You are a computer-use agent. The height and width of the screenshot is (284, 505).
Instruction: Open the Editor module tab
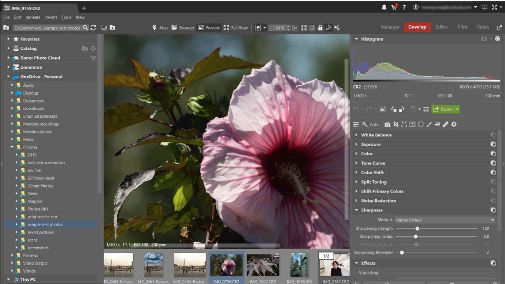click(441, 27)
